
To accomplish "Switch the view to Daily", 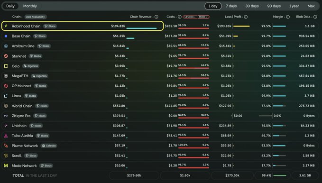I will coord(10,6).
